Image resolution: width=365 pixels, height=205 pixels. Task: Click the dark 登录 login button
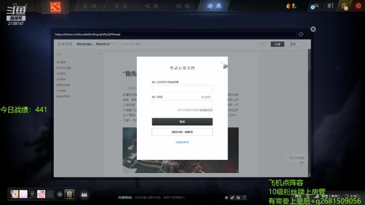tap(182, 122)
